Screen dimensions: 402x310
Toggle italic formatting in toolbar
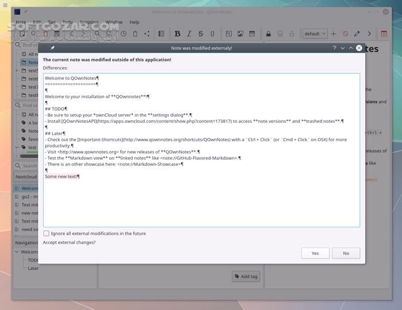pyautogui.click(x=189, y=34)
